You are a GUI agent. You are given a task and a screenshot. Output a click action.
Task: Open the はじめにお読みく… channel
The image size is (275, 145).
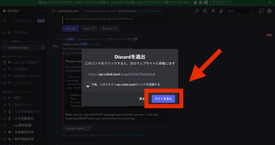pos(24,62)
